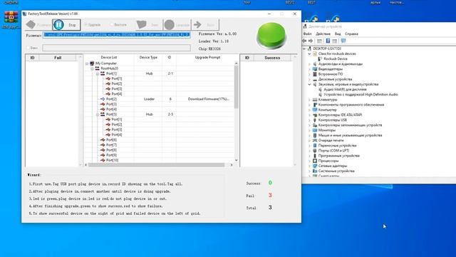Image resolution: width=456 pixels, height=257 pixels.
Task: Click the Контроллеры USB icon
Action: coord(315,120)
